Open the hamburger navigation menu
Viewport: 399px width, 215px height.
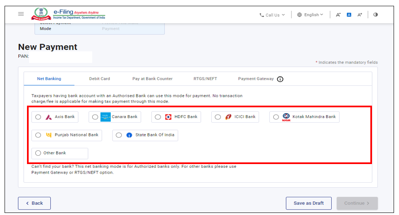pos(21,14)
